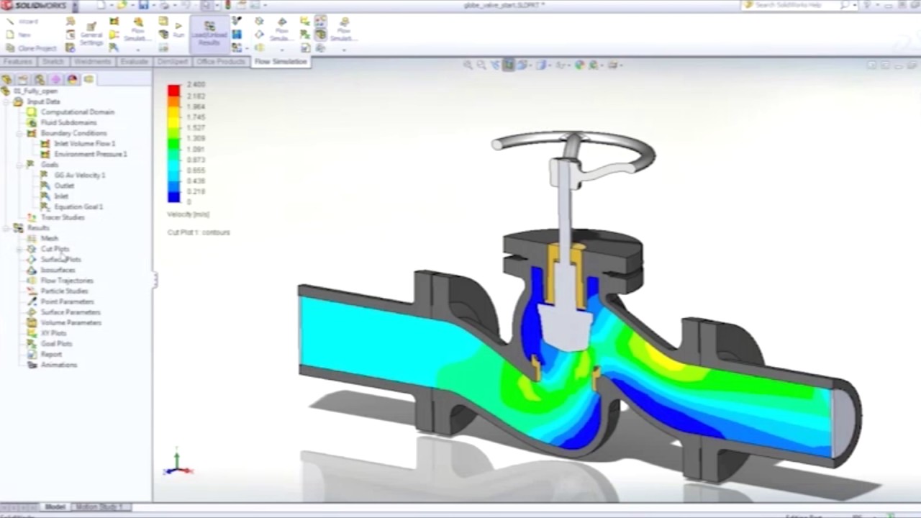Collapse the Boundary Conditions tree node

(19, 133)
